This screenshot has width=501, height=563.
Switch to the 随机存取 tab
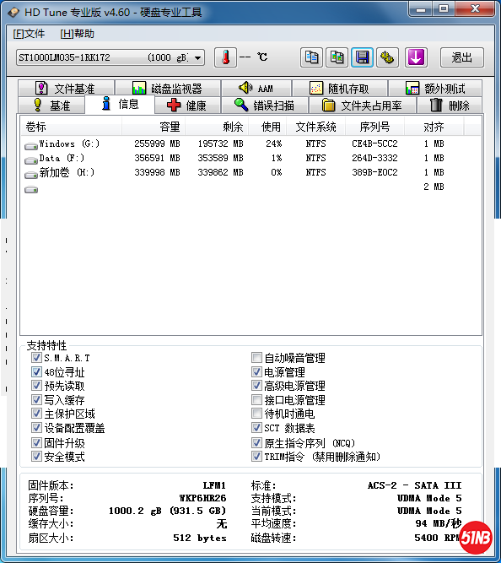pos(340,89)
